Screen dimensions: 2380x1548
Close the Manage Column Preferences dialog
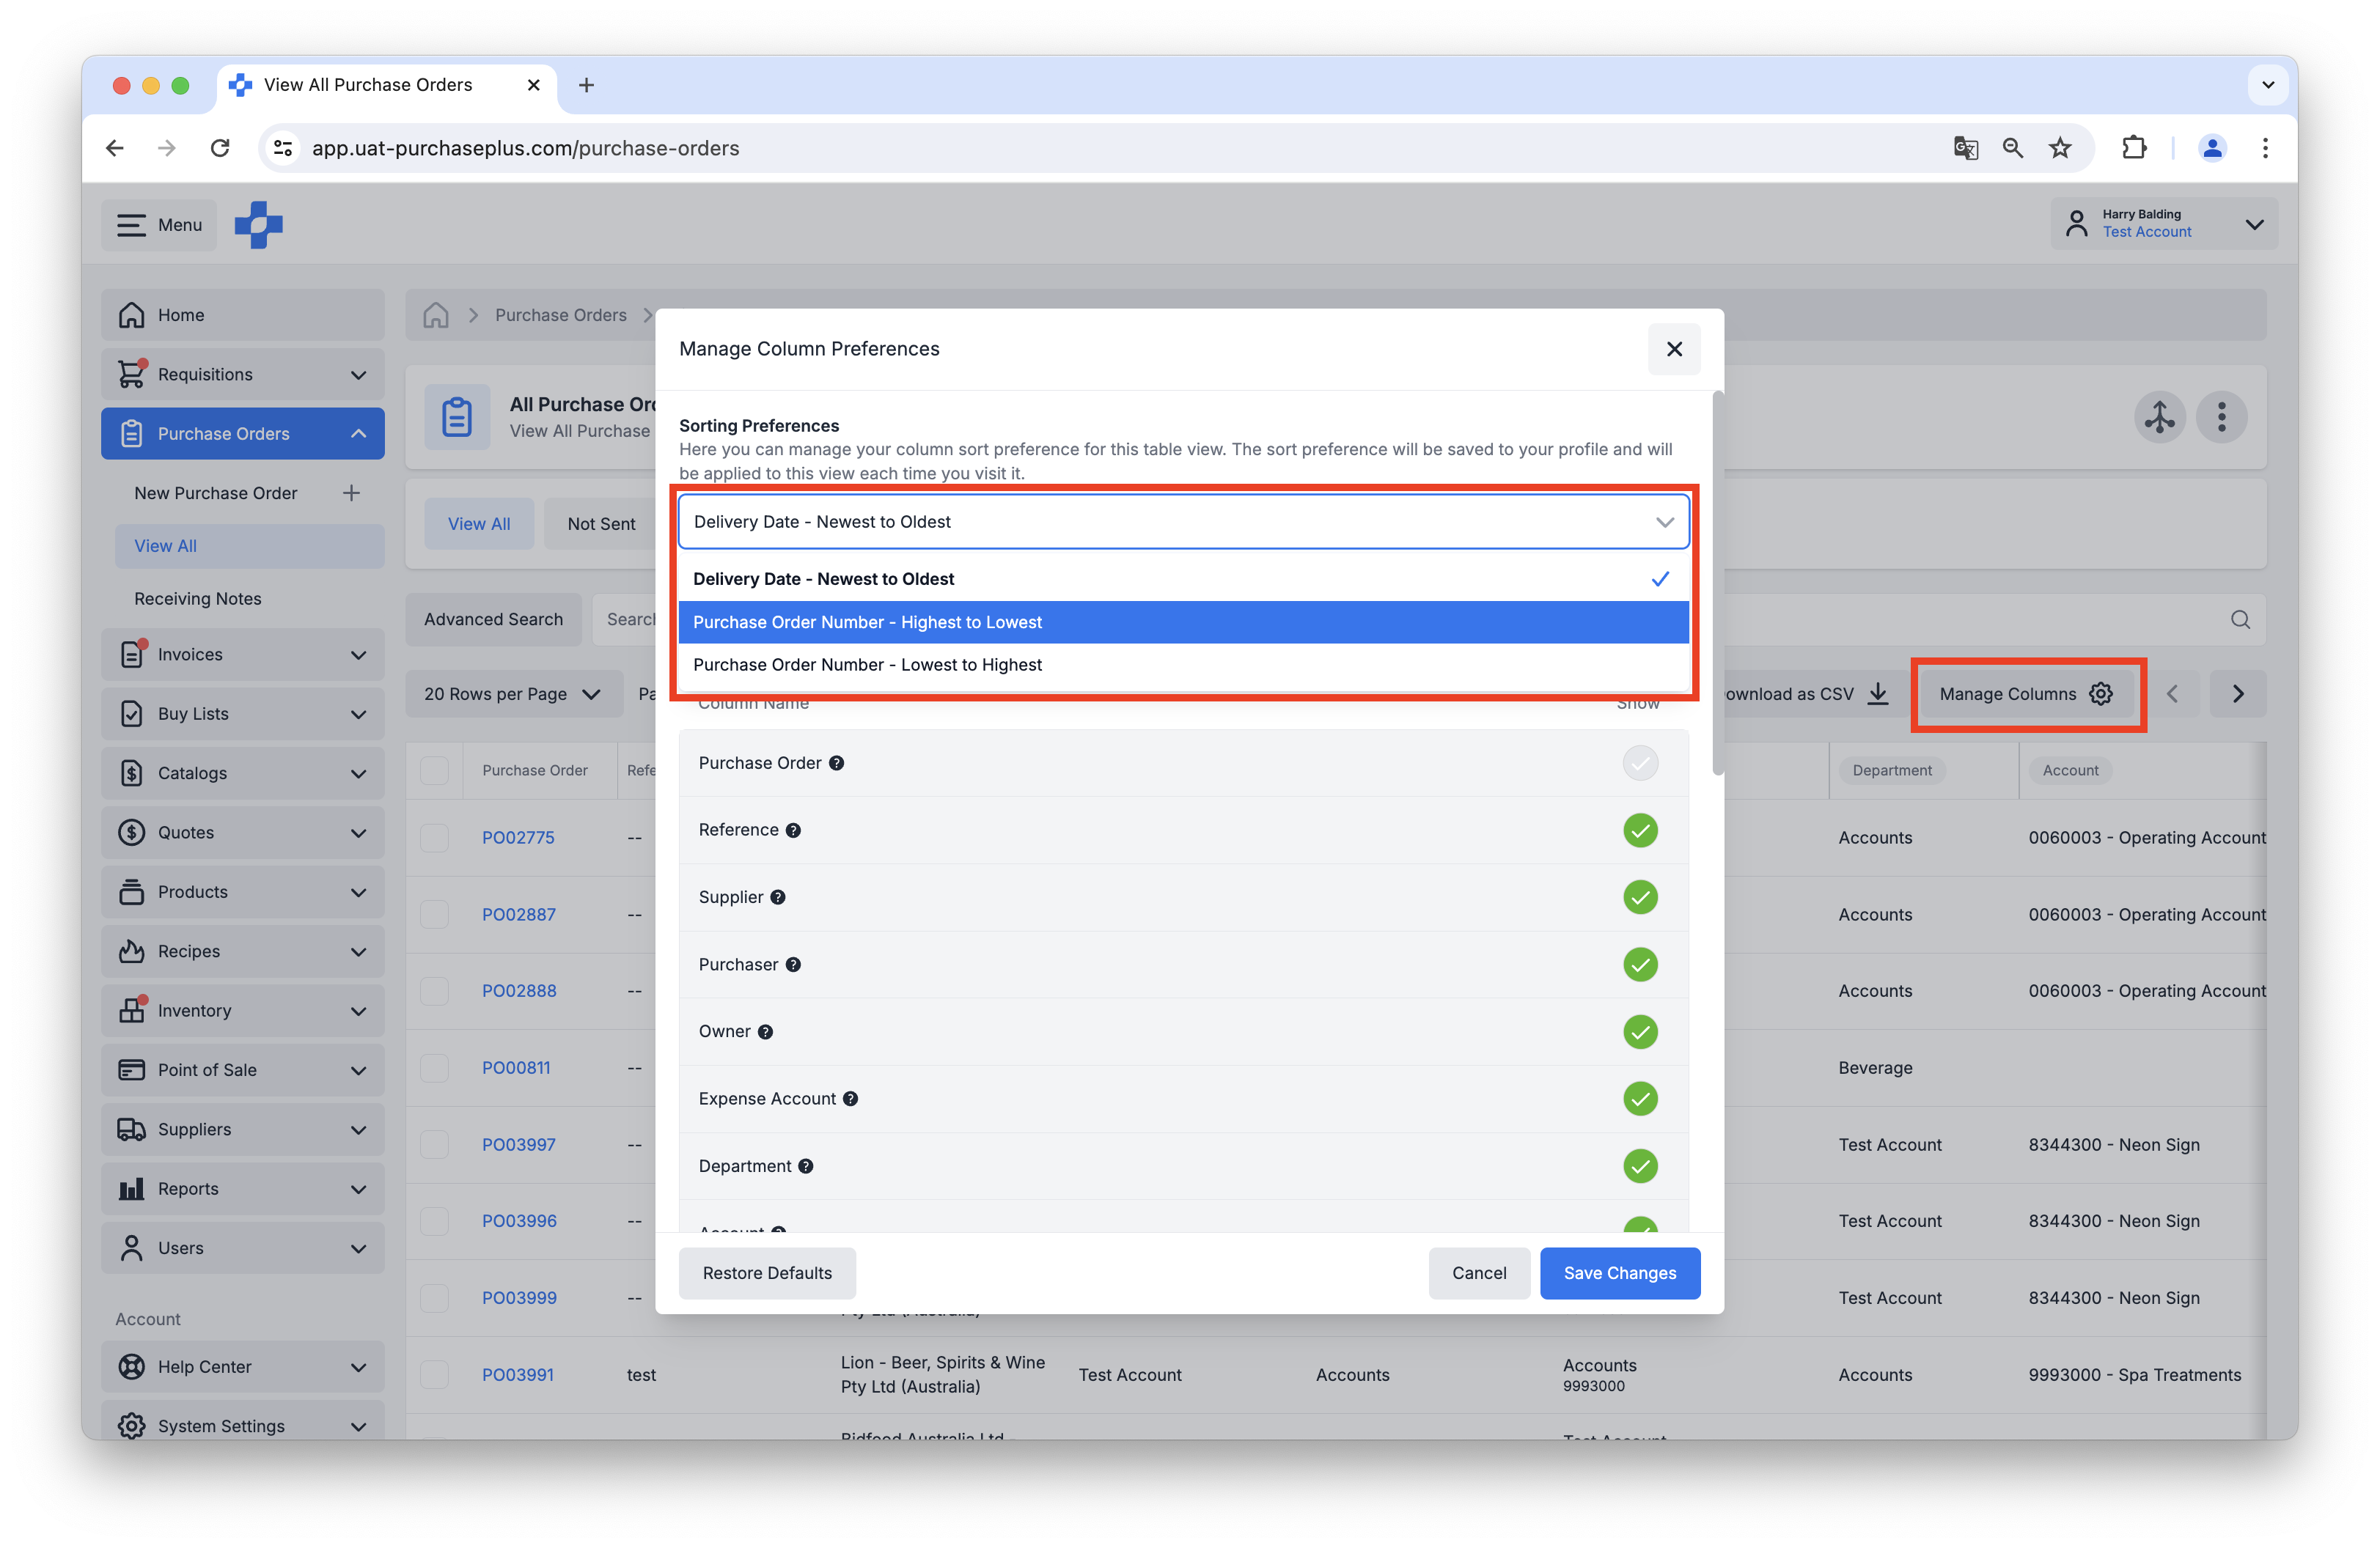pyautogui.click(x=1674, y=349)
